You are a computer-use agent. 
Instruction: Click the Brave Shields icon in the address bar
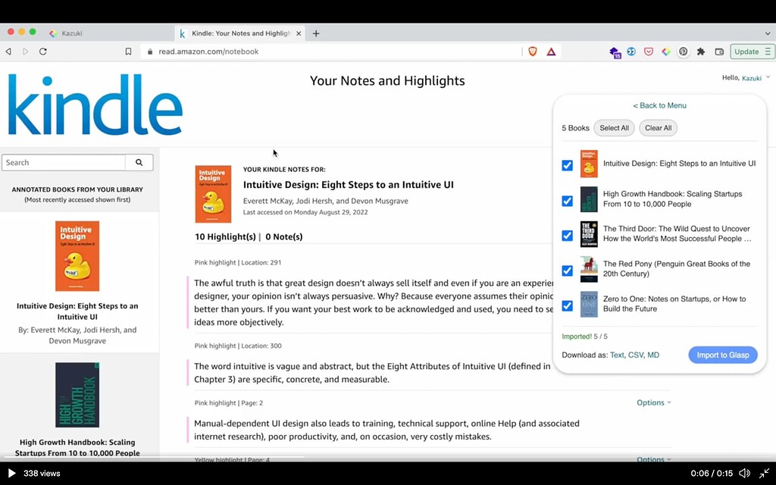[x=533, y=51]
